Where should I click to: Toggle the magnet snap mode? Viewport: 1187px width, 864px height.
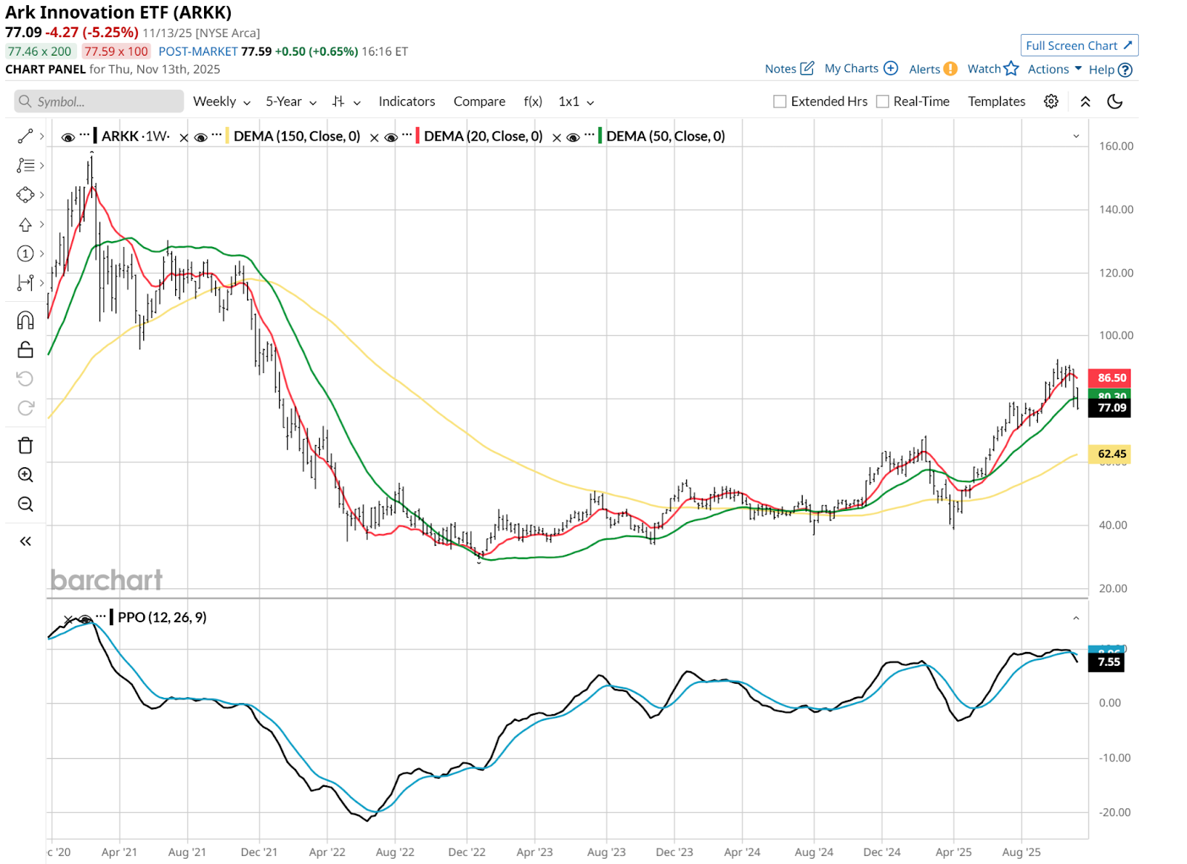click(25, 320)
